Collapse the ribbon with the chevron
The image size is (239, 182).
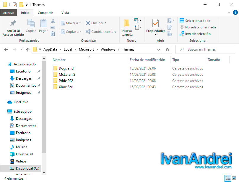tap(229, 13)
